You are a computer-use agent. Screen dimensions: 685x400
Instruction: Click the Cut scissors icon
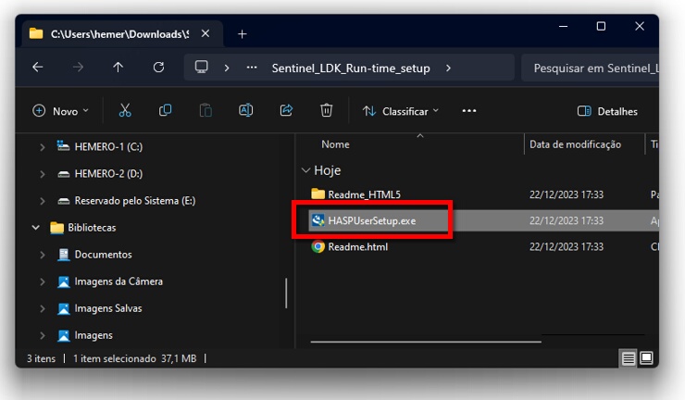coord(125,110)
